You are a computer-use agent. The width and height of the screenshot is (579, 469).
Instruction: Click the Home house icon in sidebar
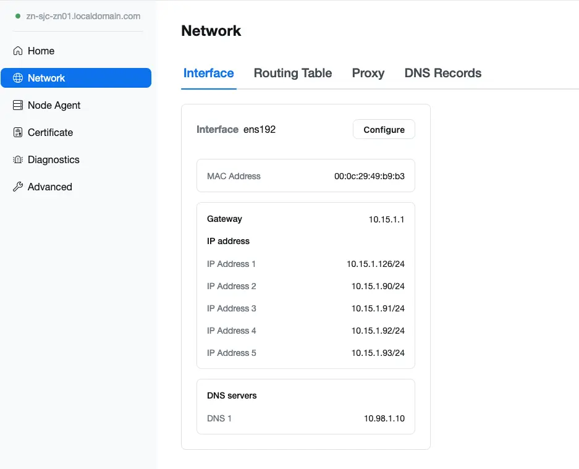point(18,51)
